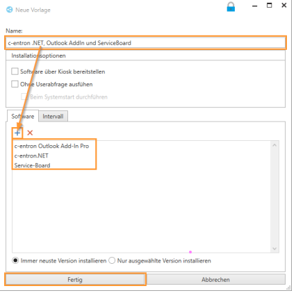This screenshot has height=293, width=296.
Task: Cancel with the Abbrechen button
Action: (x=215, y=280)
